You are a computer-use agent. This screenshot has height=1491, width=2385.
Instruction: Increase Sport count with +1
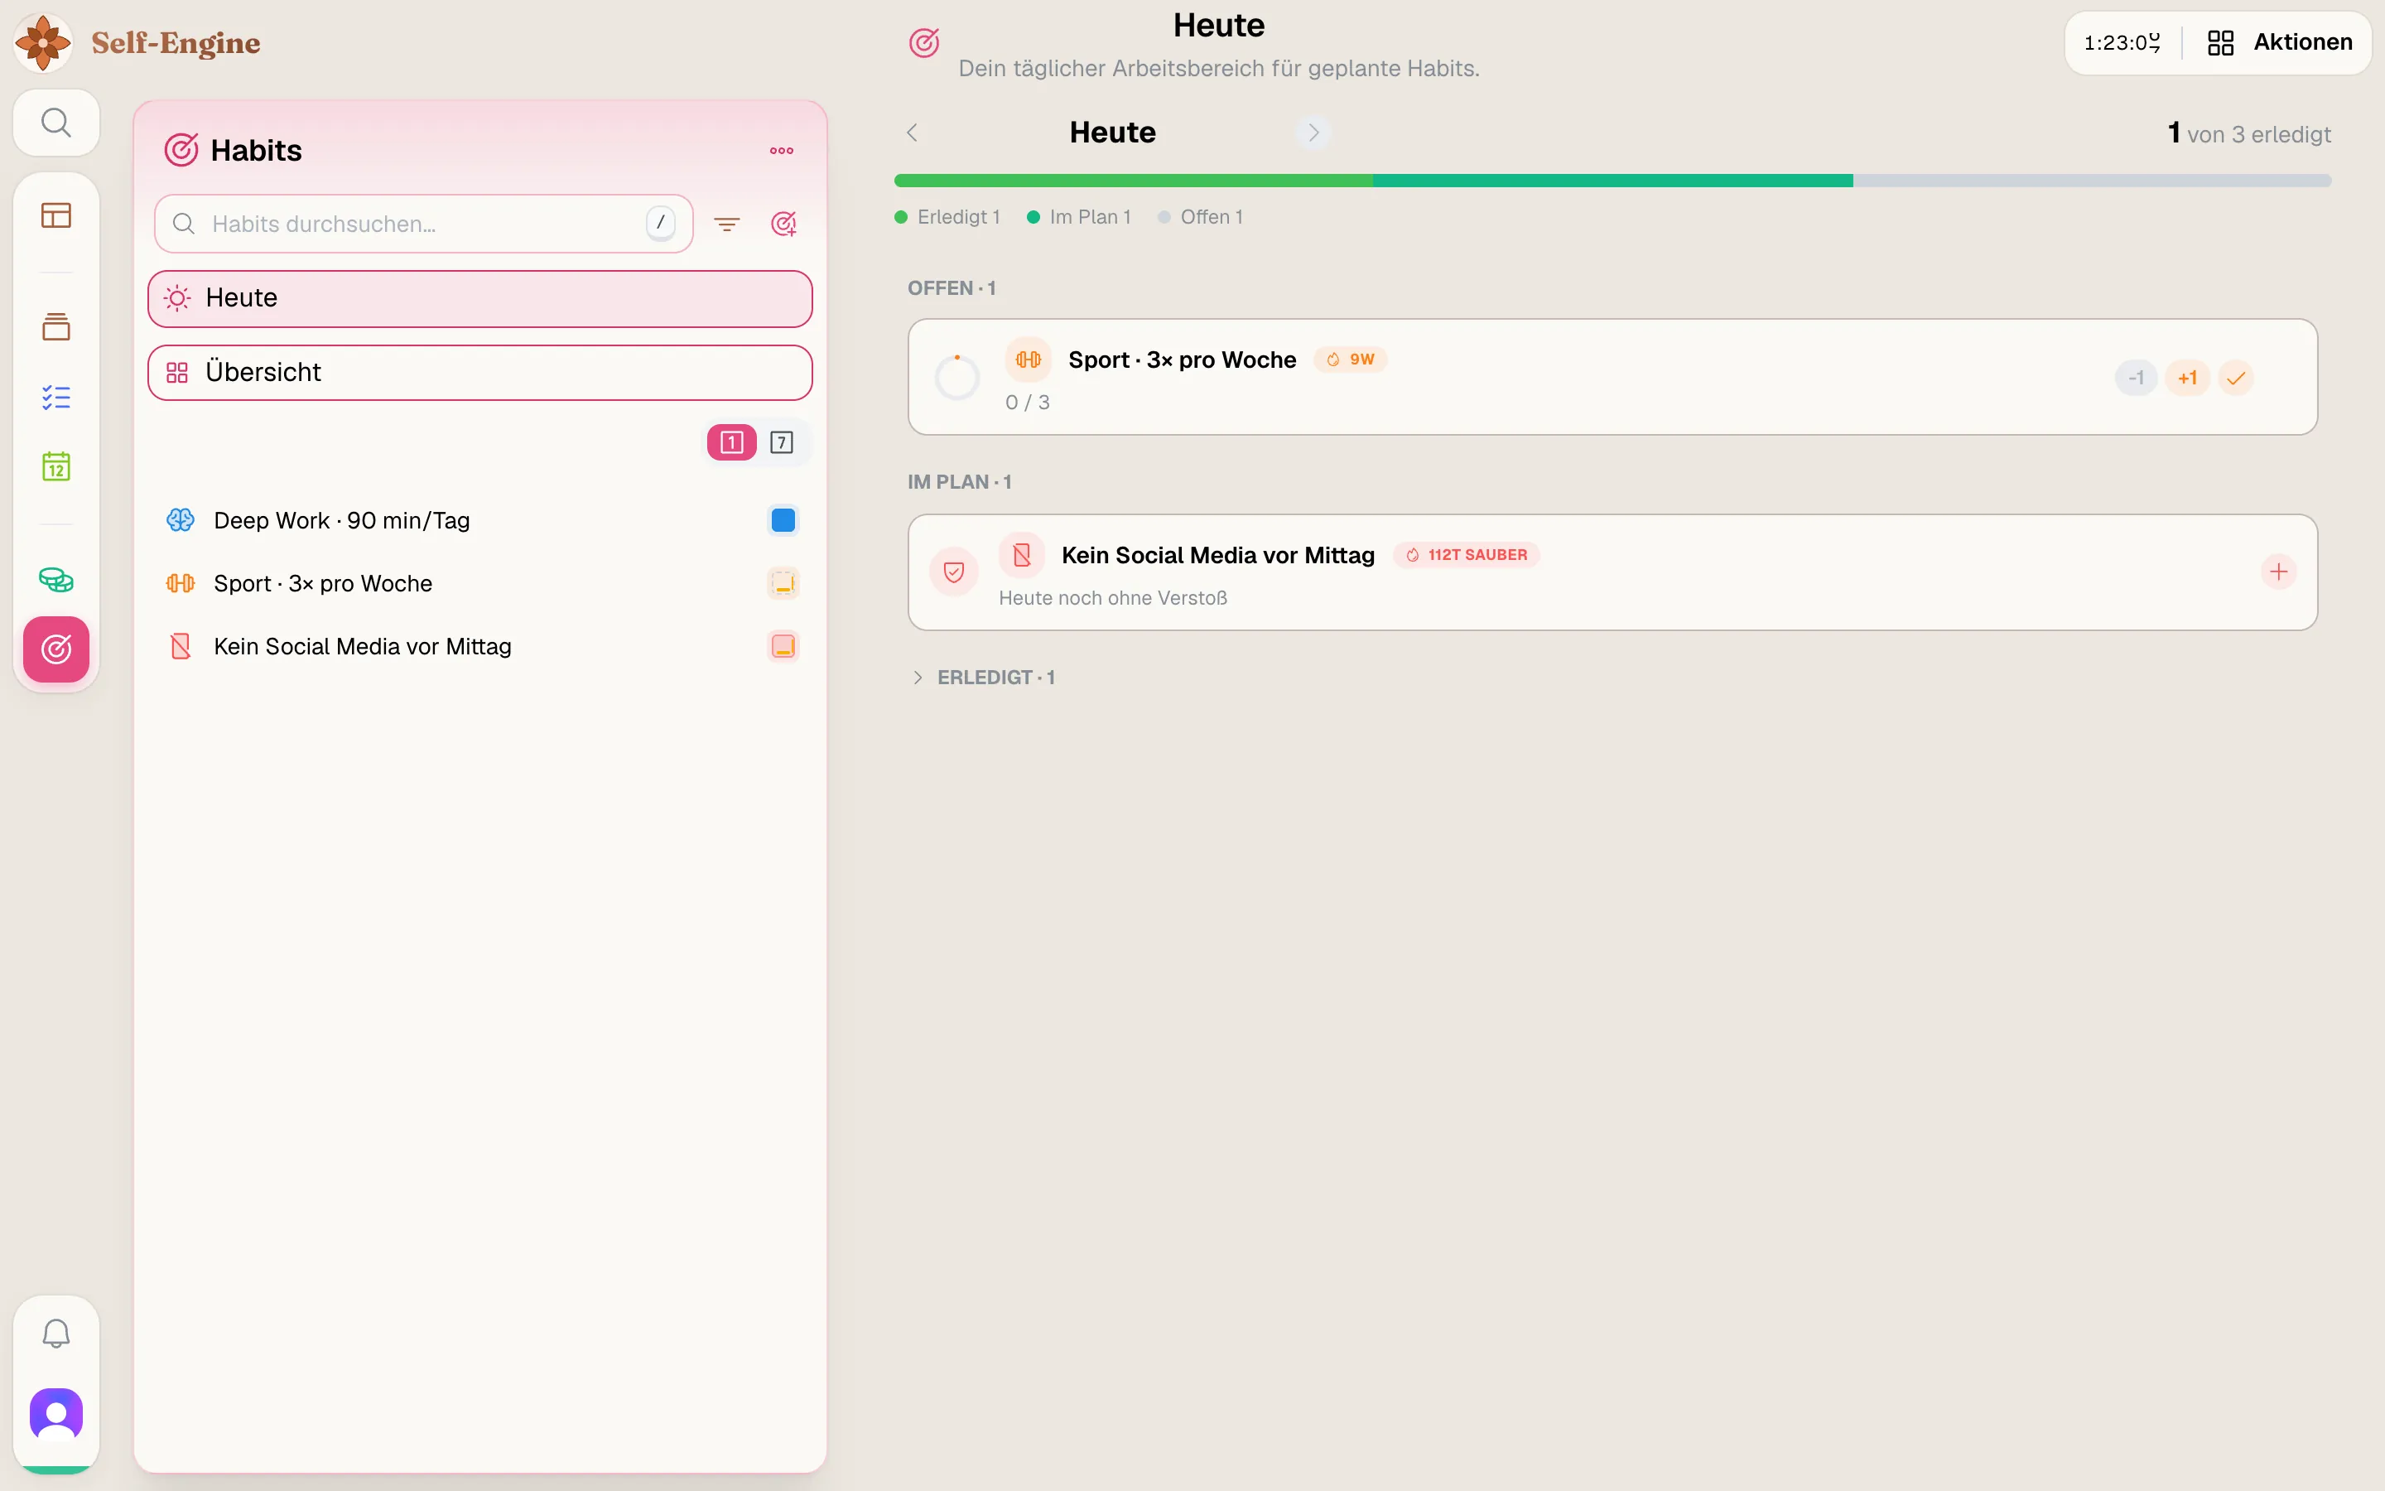click(x=2187, y=378)
